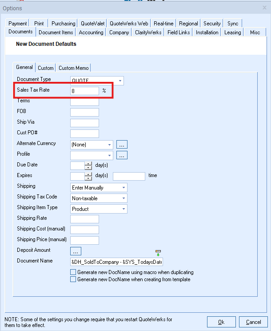This screenshot has height=331, width=271.
Task: Click the Cancel button
Action: (x=253, y=322)
